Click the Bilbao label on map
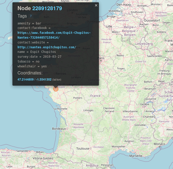The image size is (173, 169). [x=40, y=152]
